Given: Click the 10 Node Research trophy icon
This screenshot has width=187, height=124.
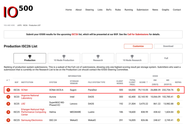Looking at the screenshot, I should (x=132, y=56).
